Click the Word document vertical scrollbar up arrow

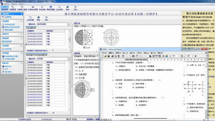[x=206, y=60]
